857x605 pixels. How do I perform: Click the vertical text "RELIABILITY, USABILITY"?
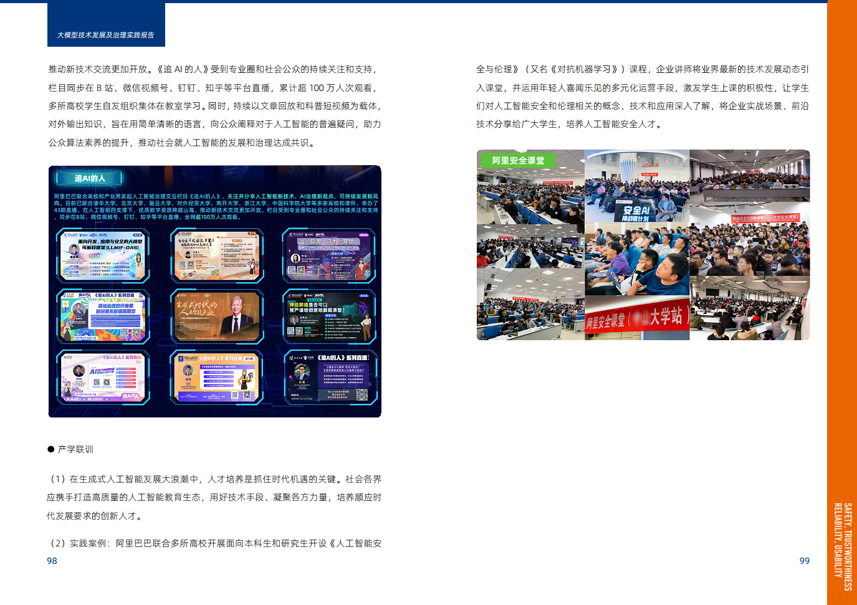(x=838, y=540)
